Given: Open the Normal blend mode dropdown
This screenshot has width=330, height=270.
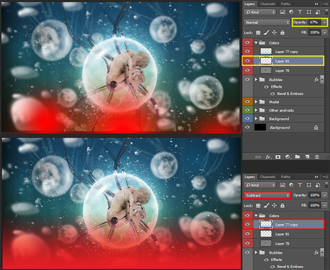Looking at the screenshot, I should tap(267, 22).
